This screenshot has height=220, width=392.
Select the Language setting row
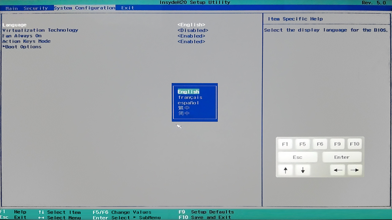[x=14, y=25]
